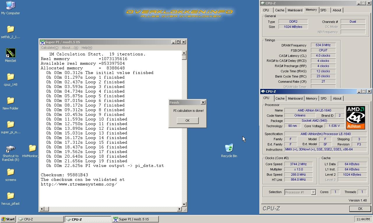The height and width of the screenshot is (223, 373).
Task: Click the AMD Athlon 64 logo
Action: tap(356, 118)
